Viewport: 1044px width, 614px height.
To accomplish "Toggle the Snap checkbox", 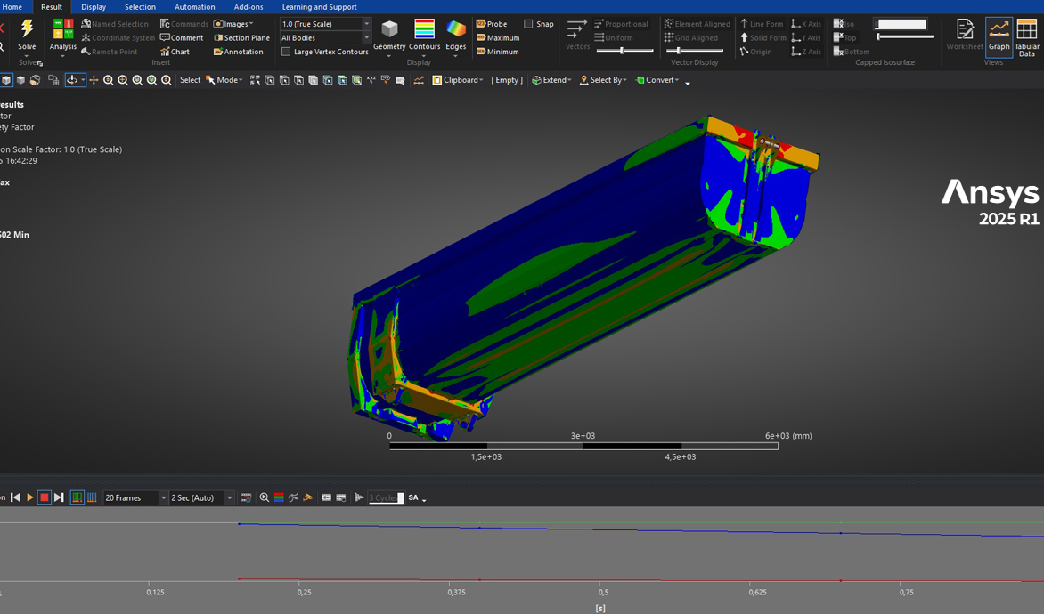I will [x=528, y=24].
